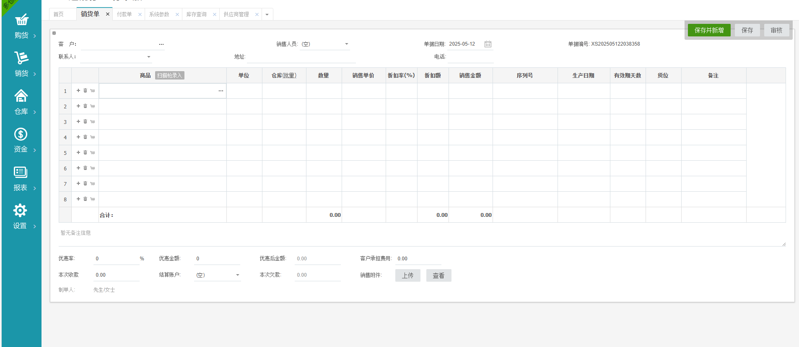Image resolution: width=799 pixels, height=347 pixels.
Task: Click the cart icon in row 1
Action: (93, 90)
